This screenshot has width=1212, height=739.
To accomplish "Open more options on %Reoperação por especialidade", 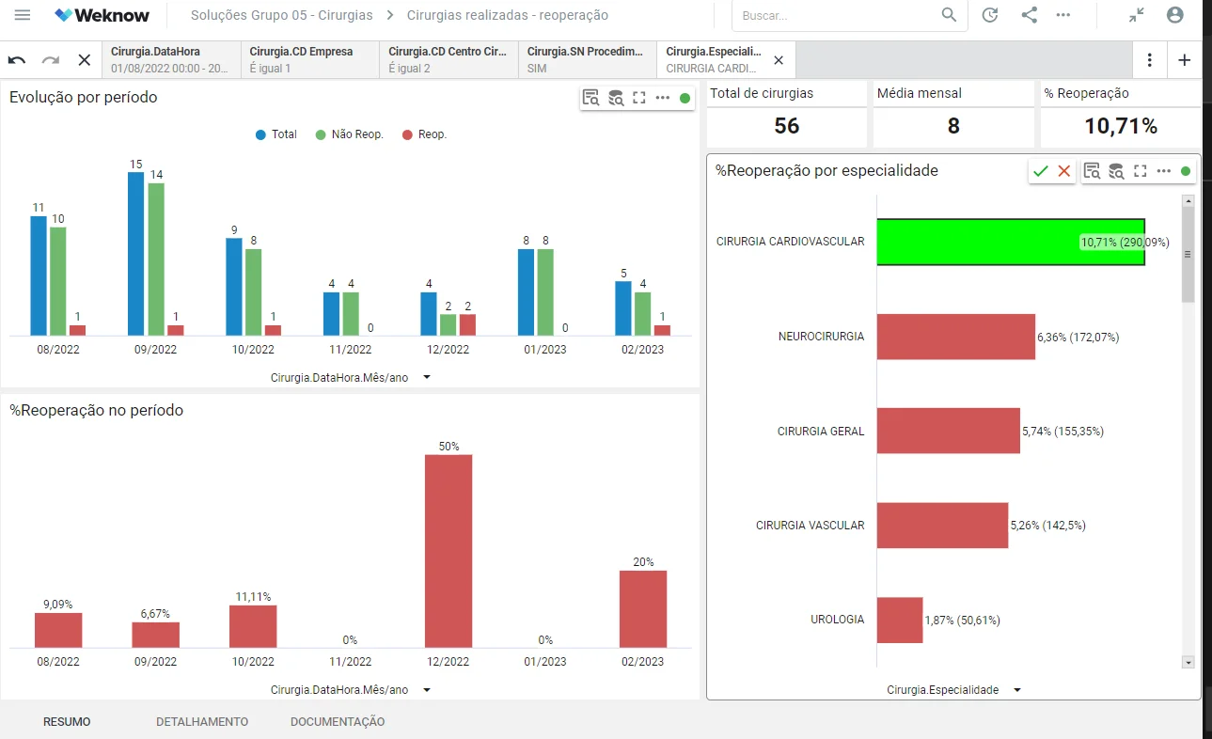I will click(1164, 171).
